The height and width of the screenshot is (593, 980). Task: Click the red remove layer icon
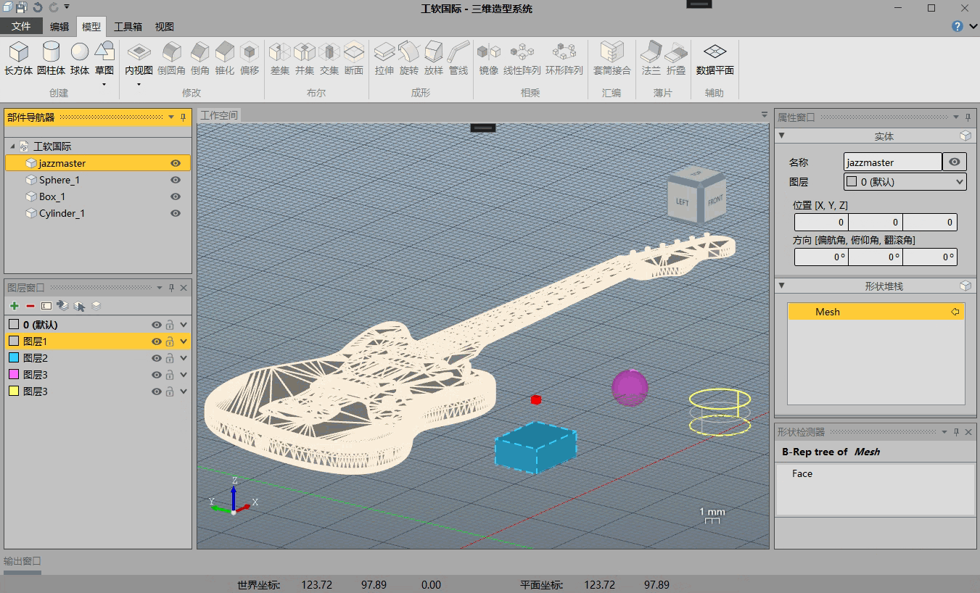point(30,307)
